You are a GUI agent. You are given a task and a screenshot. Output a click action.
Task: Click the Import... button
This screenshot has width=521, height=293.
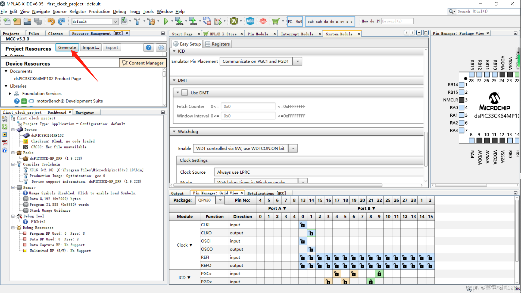(x=91, y=47)
